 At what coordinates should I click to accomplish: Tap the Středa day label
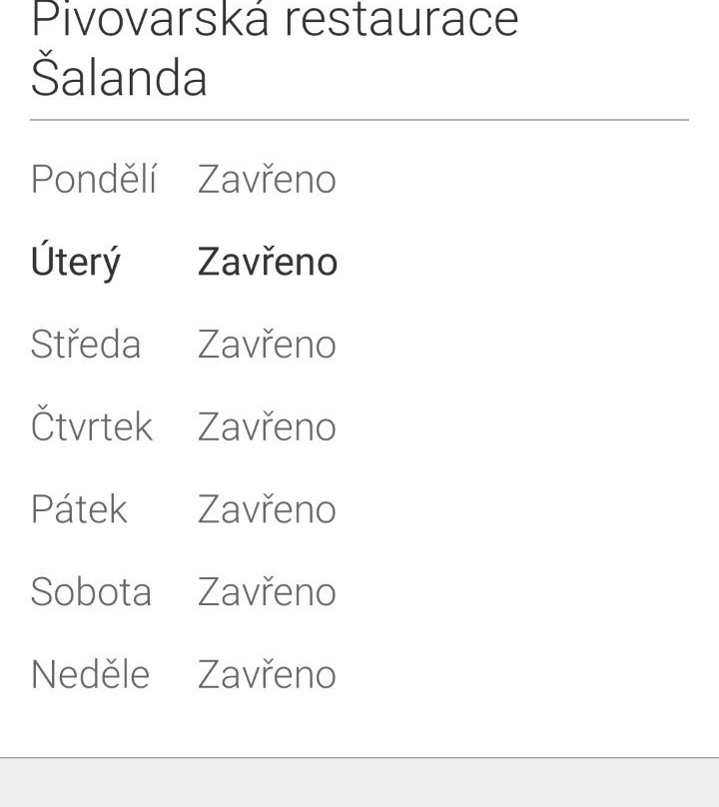[x=86, y=345]
